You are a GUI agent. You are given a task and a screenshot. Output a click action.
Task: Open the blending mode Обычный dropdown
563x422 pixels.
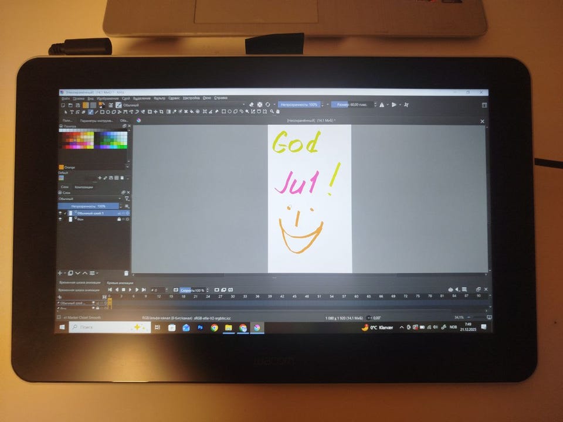tap(184, 105)
